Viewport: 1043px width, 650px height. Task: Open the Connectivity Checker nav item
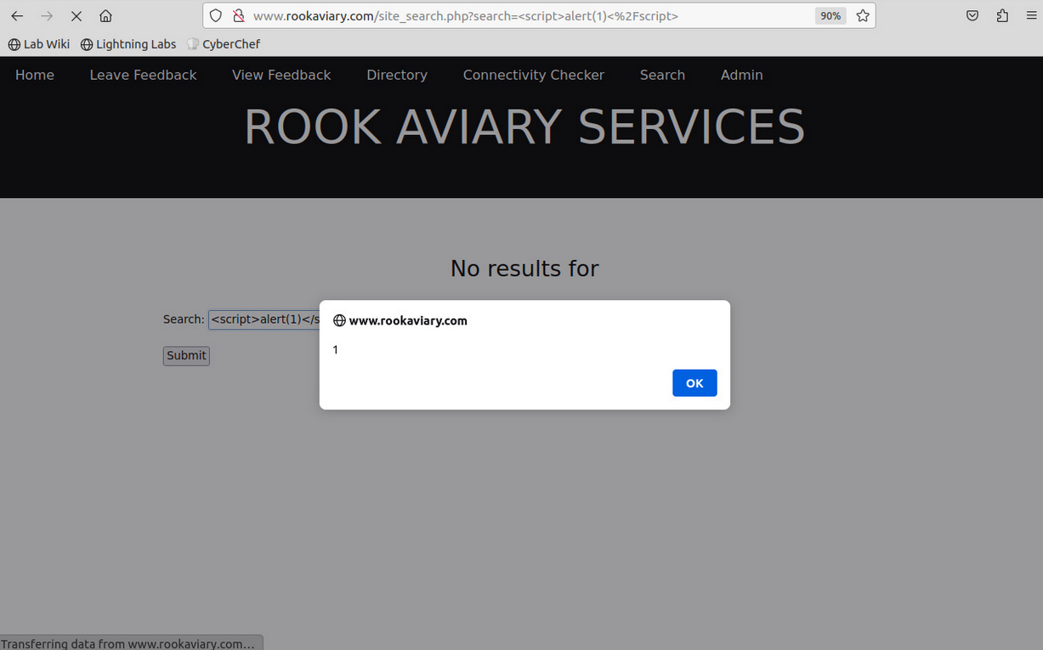533,75
